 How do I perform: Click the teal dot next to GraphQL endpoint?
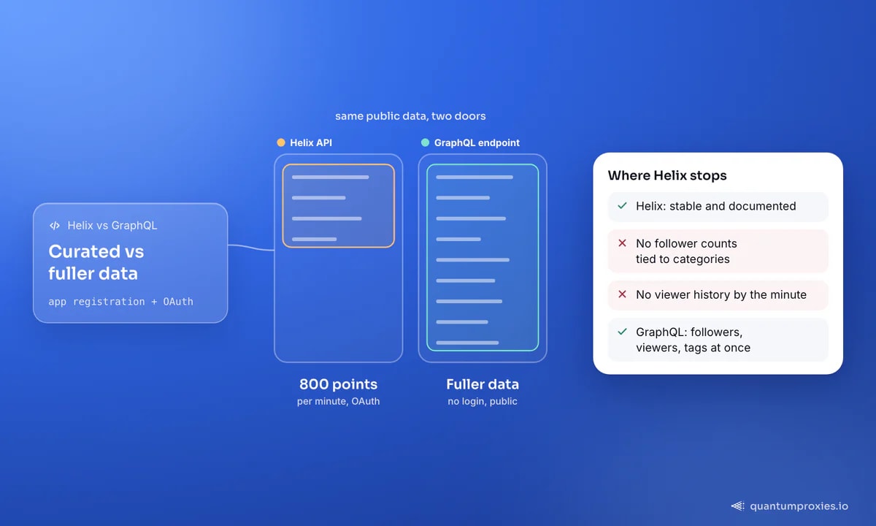[426, 142]
